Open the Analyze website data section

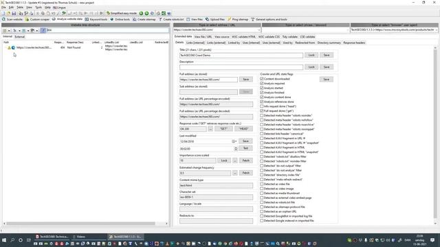click(x=67, y=19)
